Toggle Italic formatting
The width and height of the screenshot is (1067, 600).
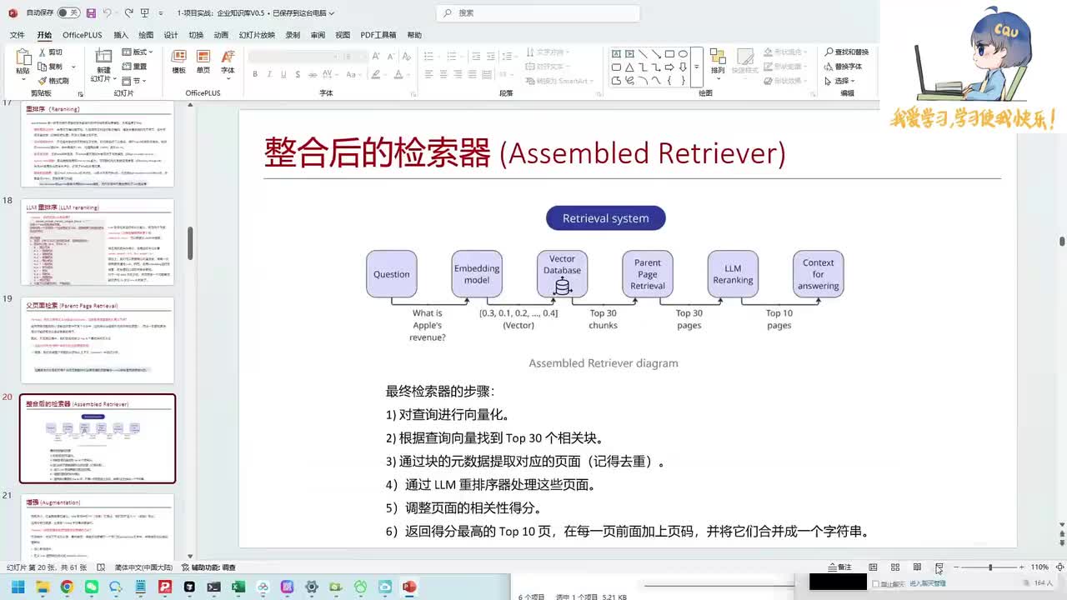pyautogui.click(x=269, y=74)
